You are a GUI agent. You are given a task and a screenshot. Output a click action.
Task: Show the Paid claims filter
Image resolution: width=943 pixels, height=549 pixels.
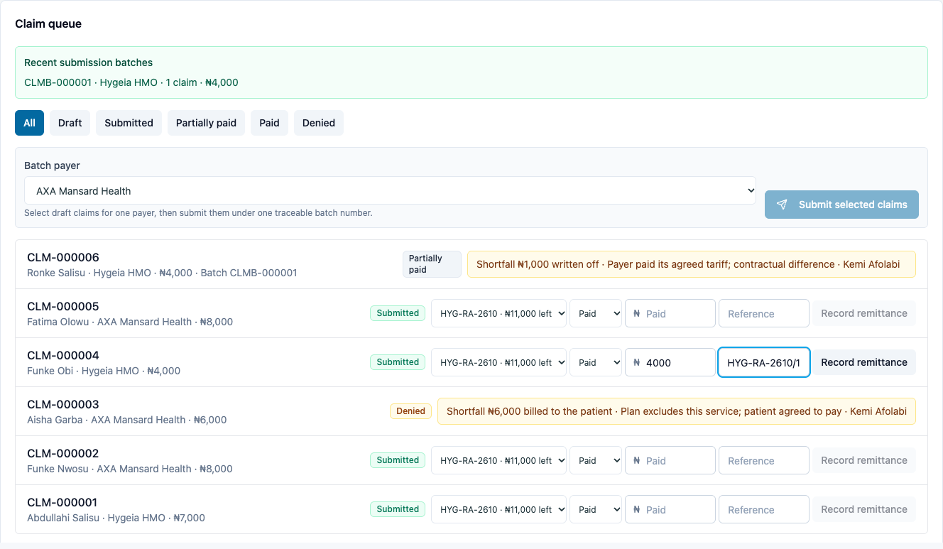(x=269, y=123)
